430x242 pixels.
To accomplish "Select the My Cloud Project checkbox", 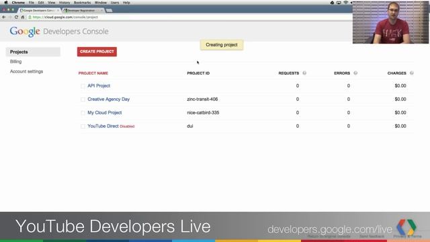I will click(83, 113).
